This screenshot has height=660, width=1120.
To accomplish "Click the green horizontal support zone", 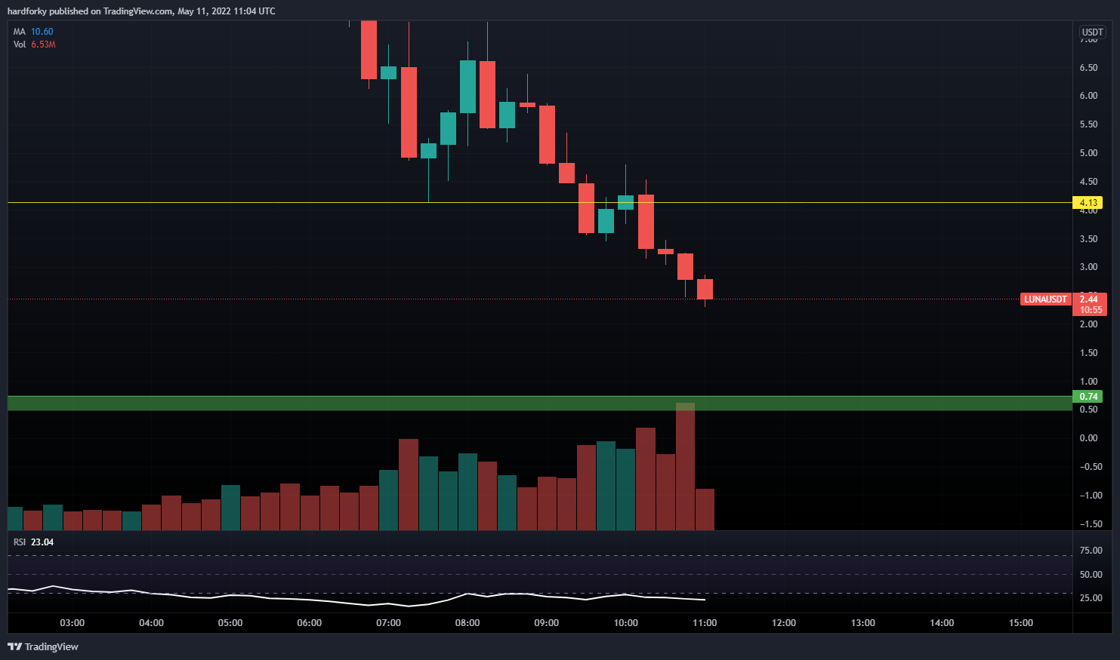I will pos(540,404).
